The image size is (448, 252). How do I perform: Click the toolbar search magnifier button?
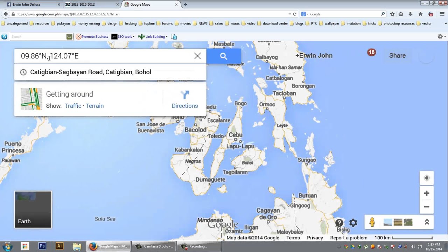(69, 36)
